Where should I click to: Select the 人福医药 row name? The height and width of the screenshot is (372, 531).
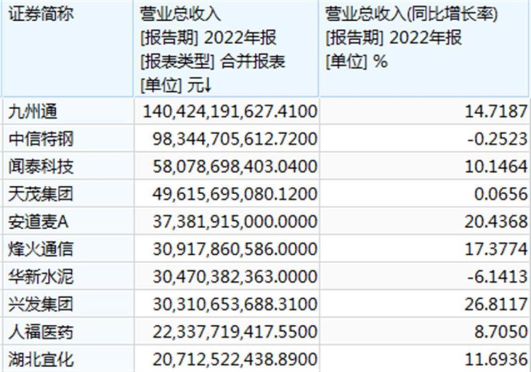coord(41,332)
